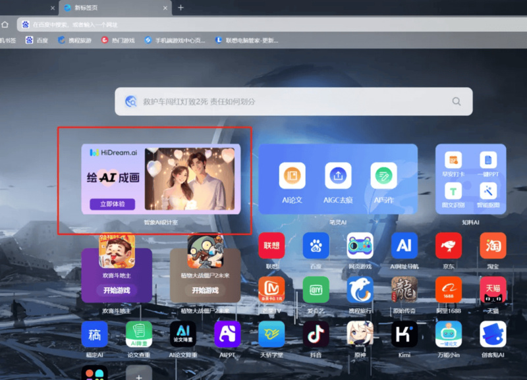Open 携程旅游 bookmark in bookmarks bar
This screenshot has width=527, height=380.
(x=74, y=40)
